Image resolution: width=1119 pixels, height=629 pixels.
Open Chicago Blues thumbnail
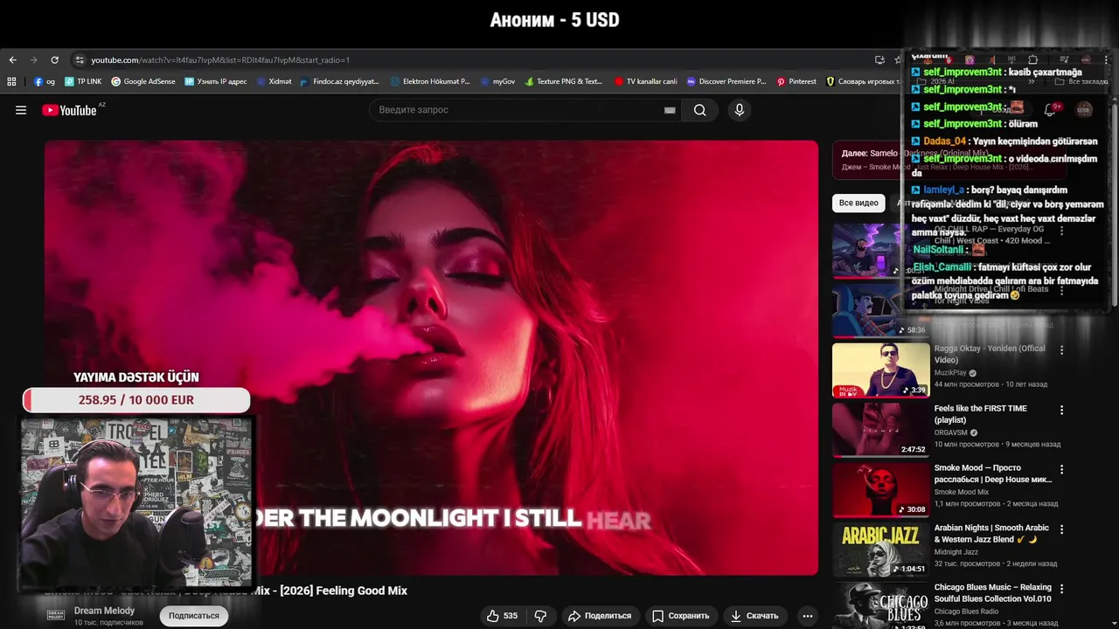(x=880, y=605)
